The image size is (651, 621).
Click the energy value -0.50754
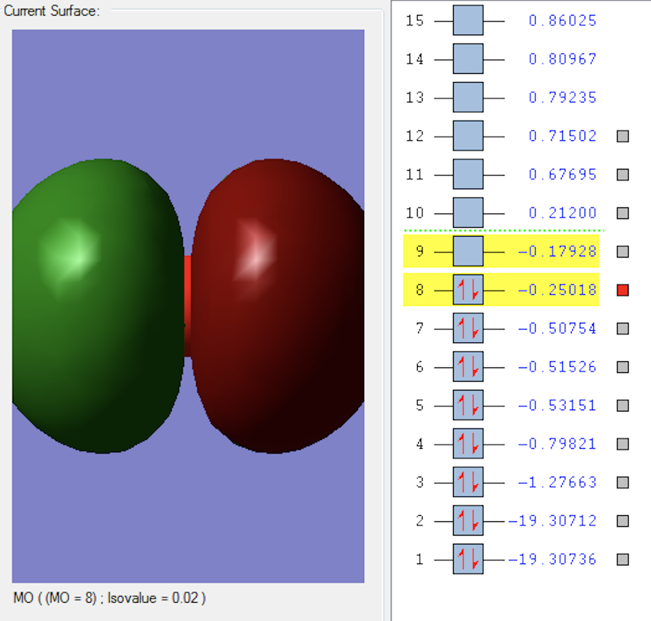pos(557,328)
